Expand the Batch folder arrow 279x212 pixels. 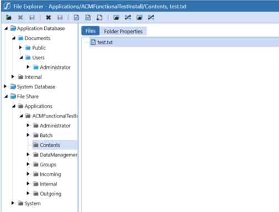pos(28,135)
